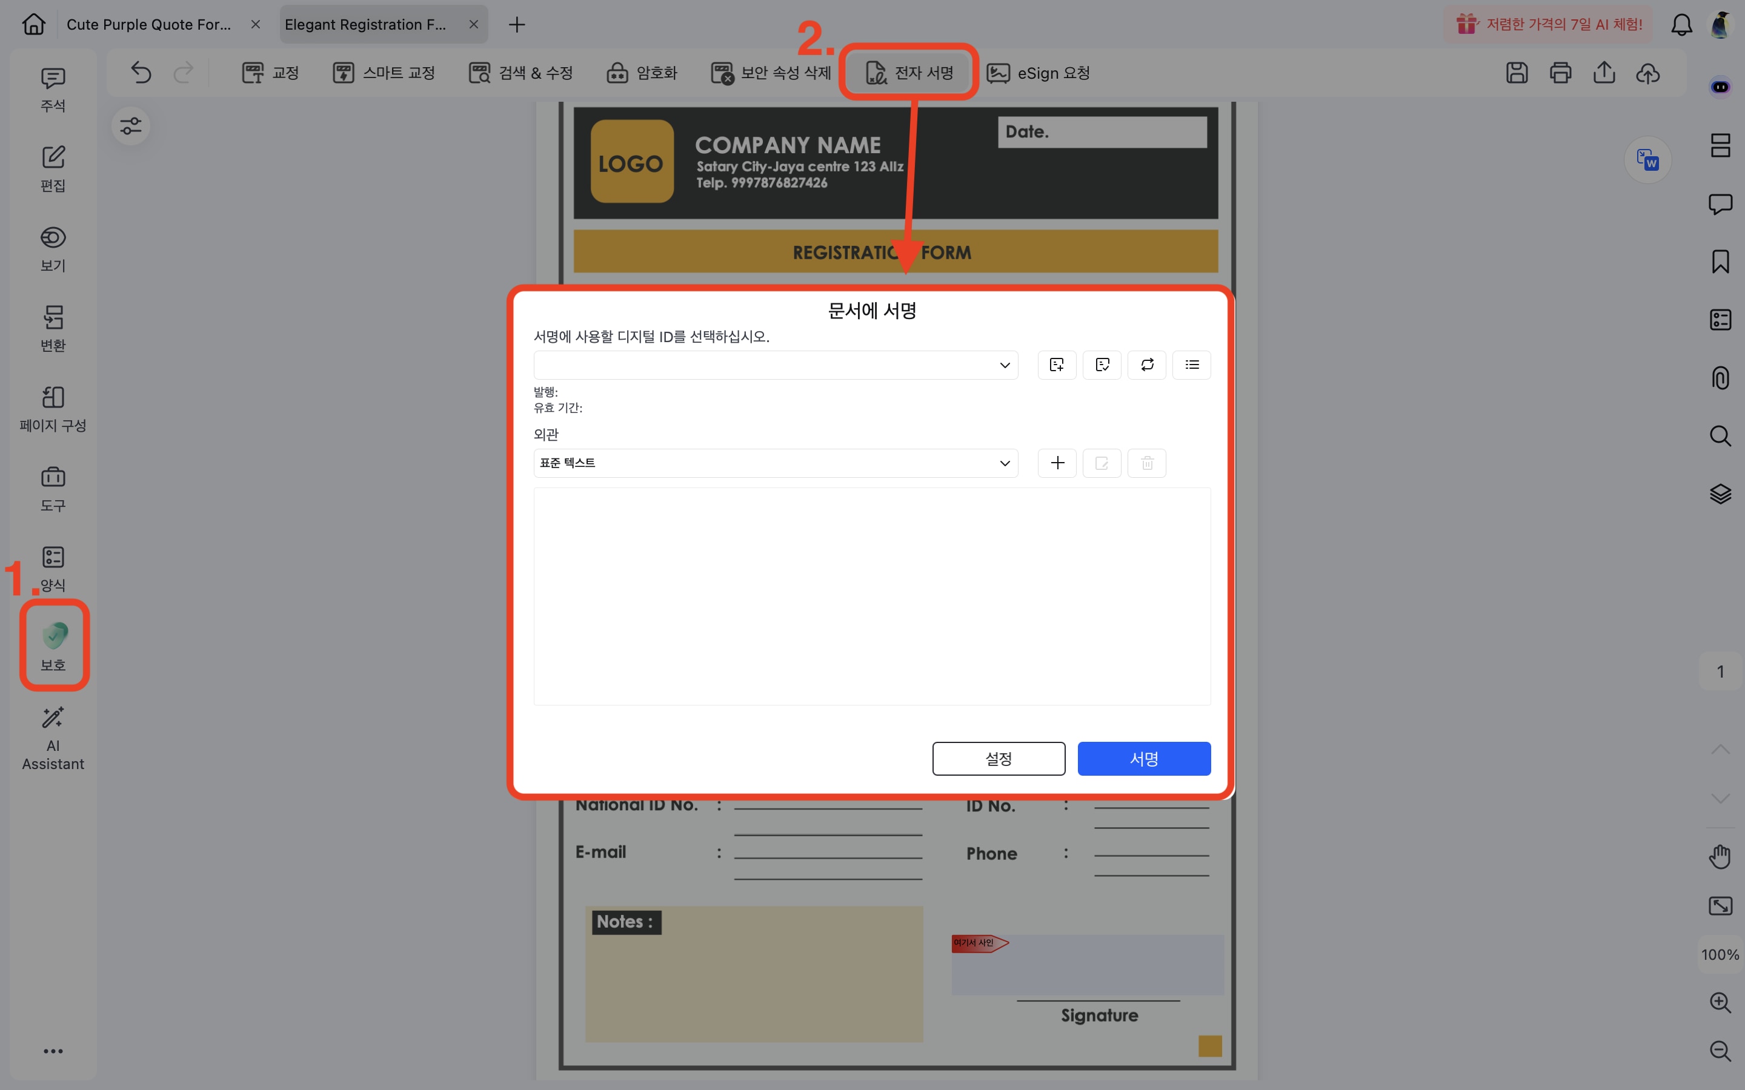The width and height of the screenshot is (1745, 1090).
Task: Toggle the properties sliders panel button
Action: point(130,126)
